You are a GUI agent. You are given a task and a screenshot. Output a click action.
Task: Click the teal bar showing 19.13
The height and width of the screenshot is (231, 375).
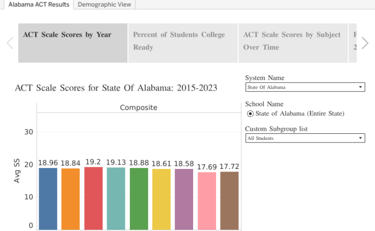(116, 198)
